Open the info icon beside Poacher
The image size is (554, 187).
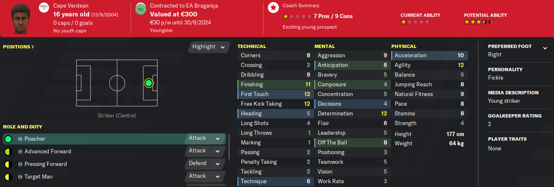20,139
